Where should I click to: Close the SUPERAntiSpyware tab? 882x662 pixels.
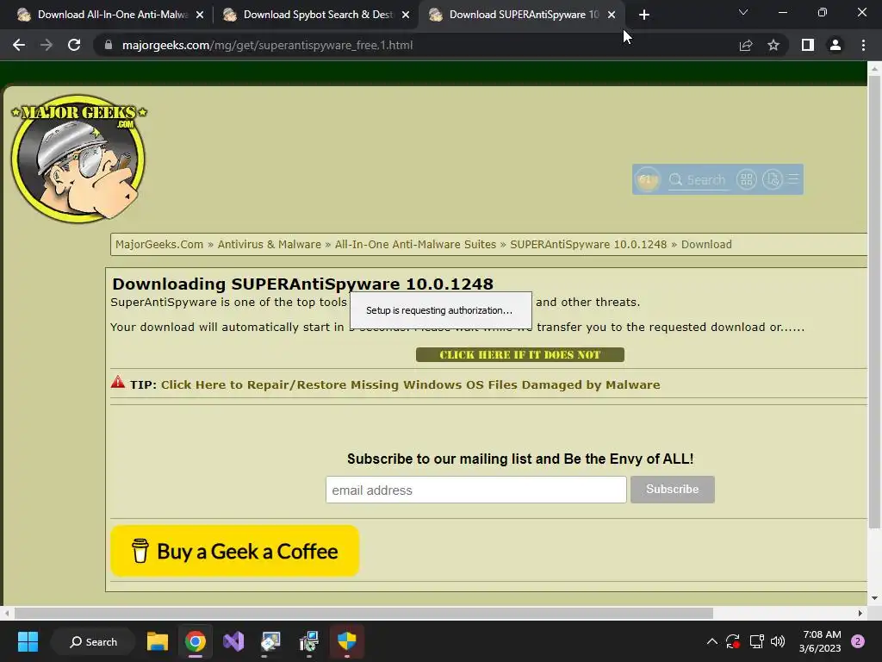click(612, 15)
